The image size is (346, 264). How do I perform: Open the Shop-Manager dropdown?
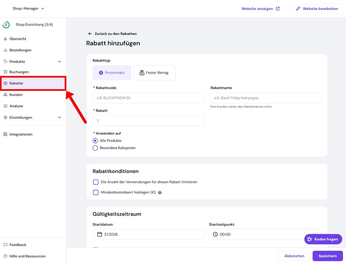pos(28,8)
